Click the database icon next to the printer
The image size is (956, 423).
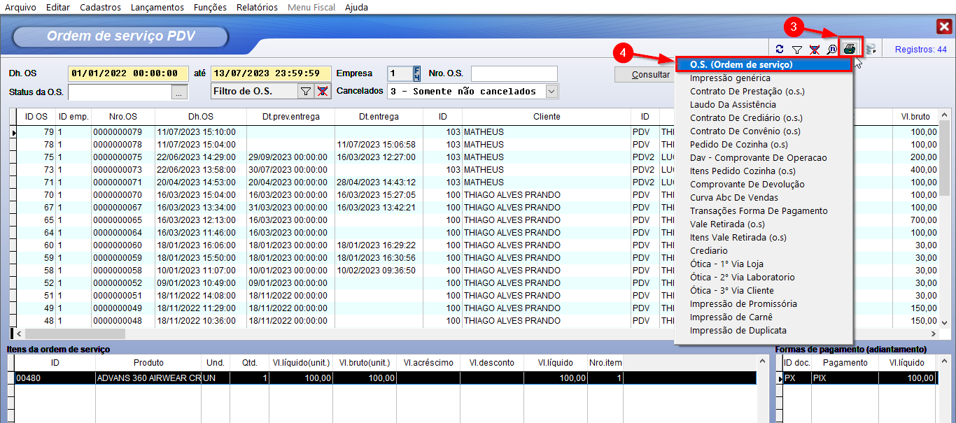click(871, 50)
